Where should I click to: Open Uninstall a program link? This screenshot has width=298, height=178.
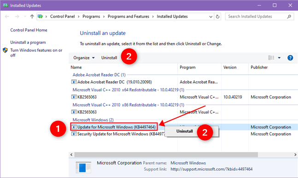(28, 42)
